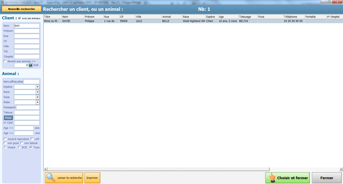The image size is (343, 184).
Task: Enable the 'devant une somme' checkbox
Action: 5,61
